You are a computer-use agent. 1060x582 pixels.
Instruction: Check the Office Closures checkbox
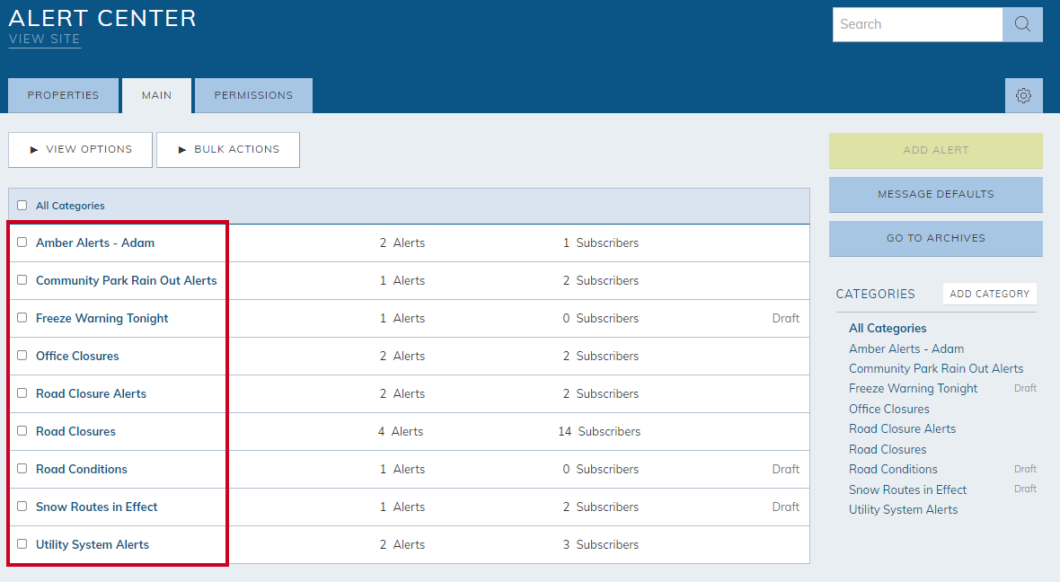tap(22, 356)
